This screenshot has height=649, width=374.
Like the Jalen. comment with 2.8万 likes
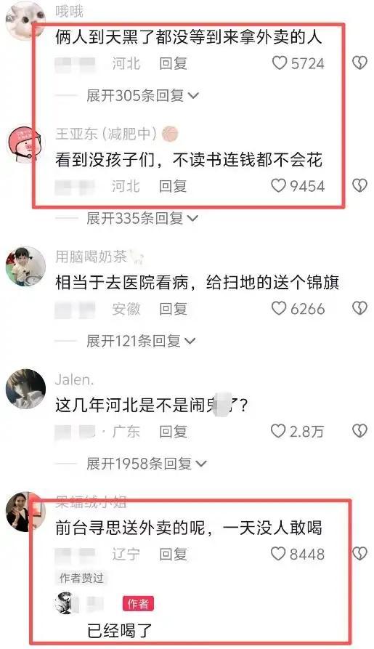[297, 431]
